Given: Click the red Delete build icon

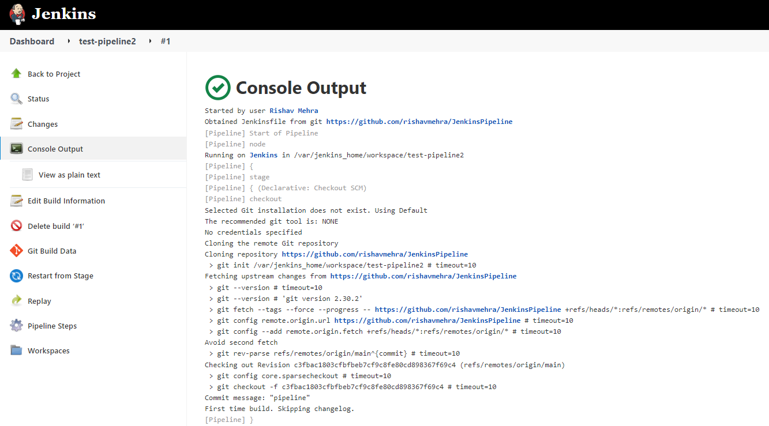Looking at the screenshot, I should pos(16,226).
